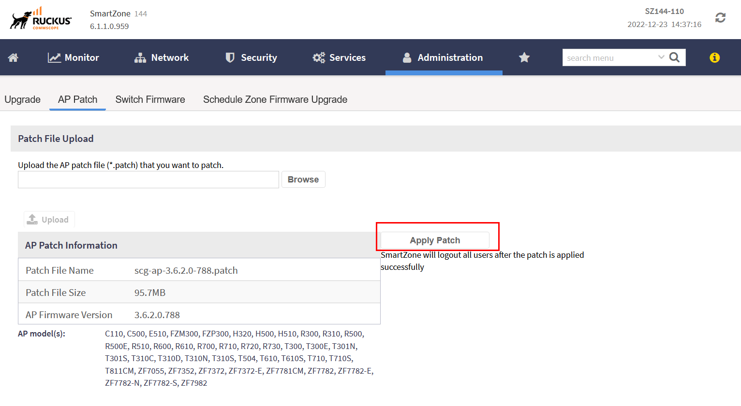Click the Patch File Upload heading
Image resolution: width=741 pixels, height=406 pixels.
click(56, 139)
